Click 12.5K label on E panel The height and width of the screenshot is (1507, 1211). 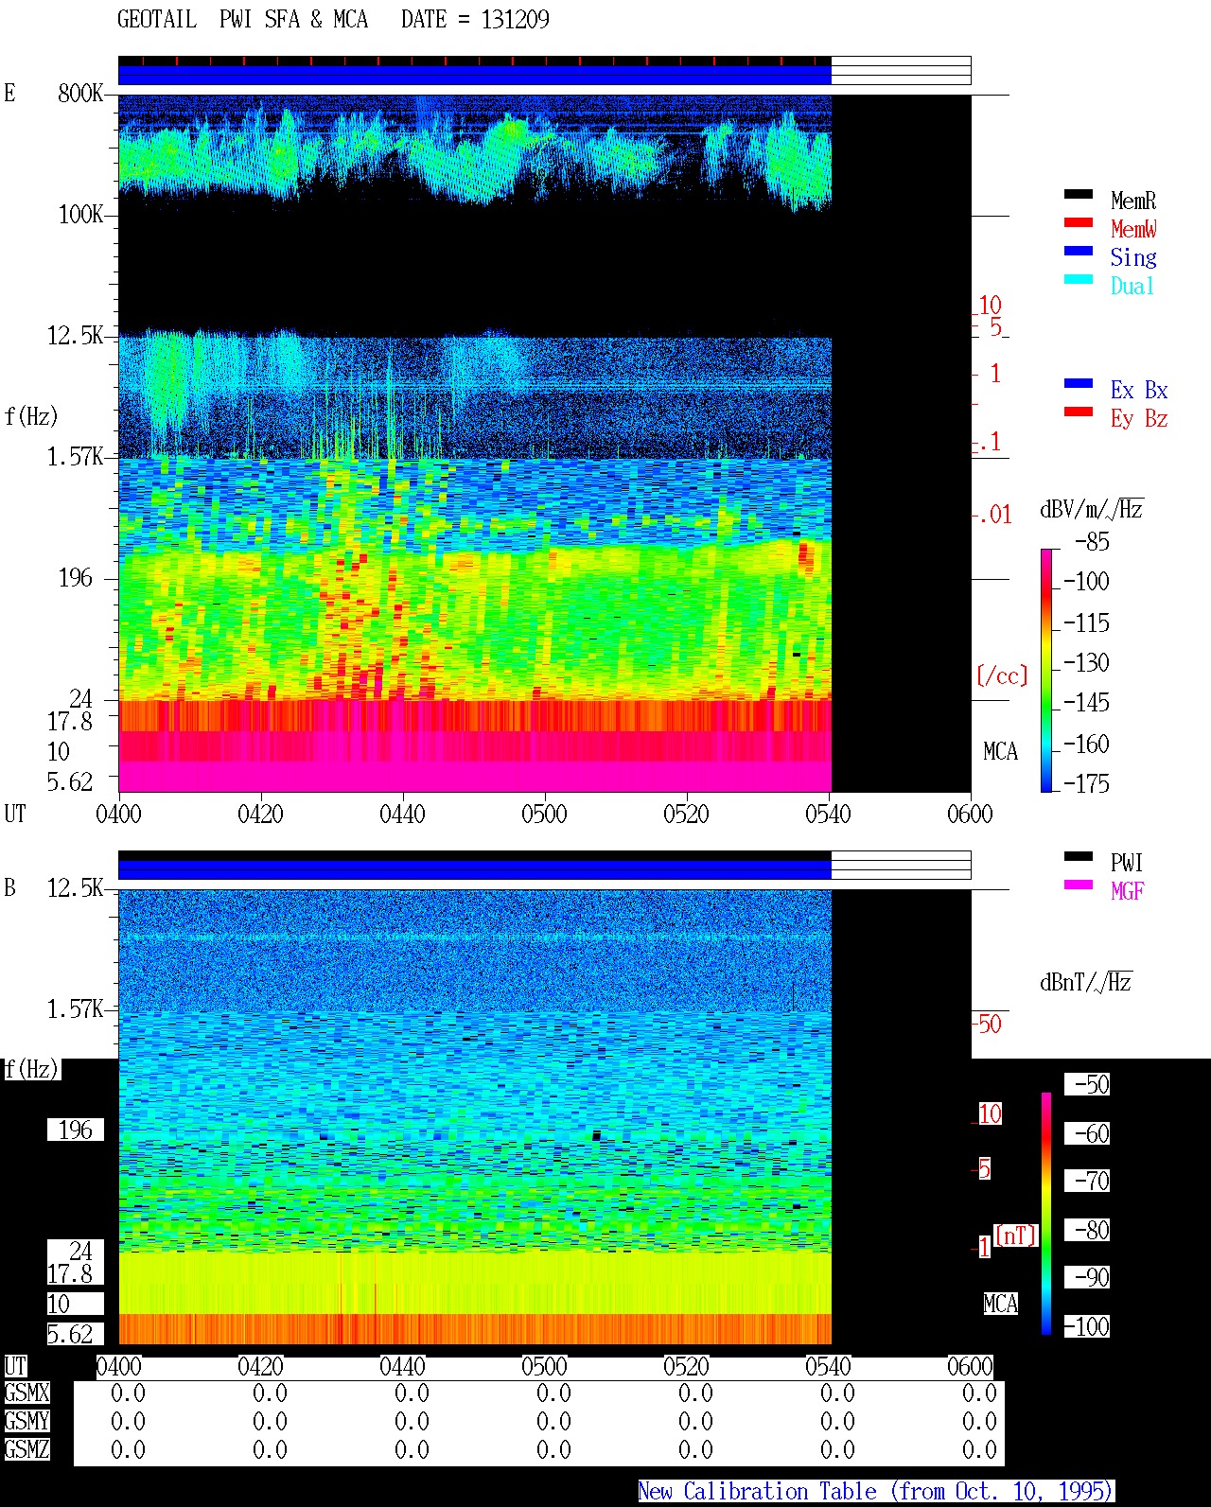pyautogui.click(x=75, y=335)
